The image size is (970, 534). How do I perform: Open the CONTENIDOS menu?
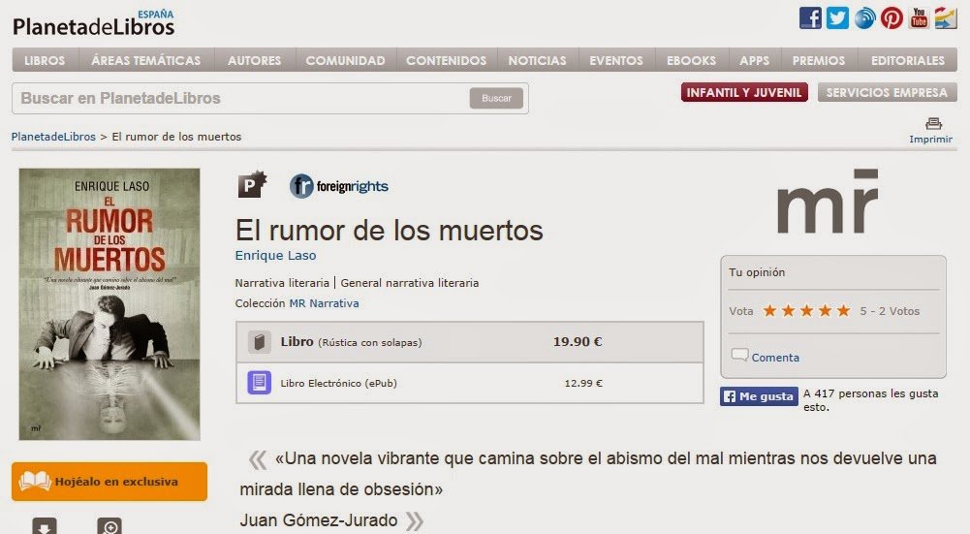click(x=446, y=60)
